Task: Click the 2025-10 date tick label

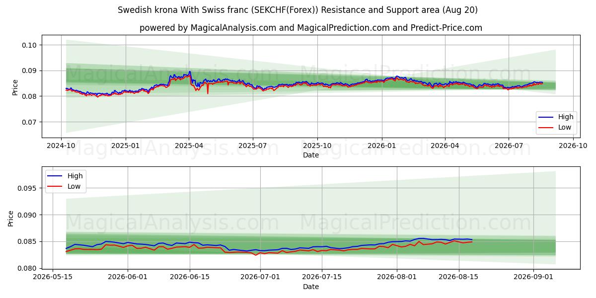Action: pyautogui.click(x=317, y=146)
